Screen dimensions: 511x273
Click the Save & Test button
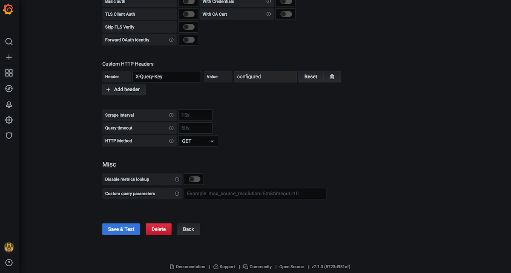pyautogui.click(x=121, y=229)
